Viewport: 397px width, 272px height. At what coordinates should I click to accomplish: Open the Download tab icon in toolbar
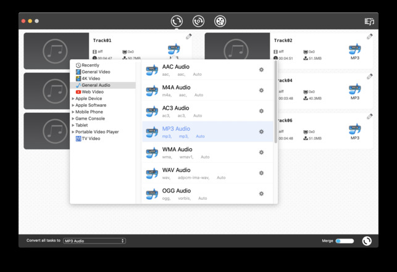(198, 21)
